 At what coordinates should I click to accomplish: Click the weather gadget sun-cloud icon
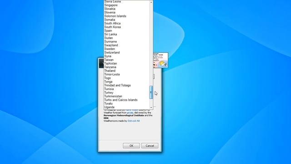[163, 64]
